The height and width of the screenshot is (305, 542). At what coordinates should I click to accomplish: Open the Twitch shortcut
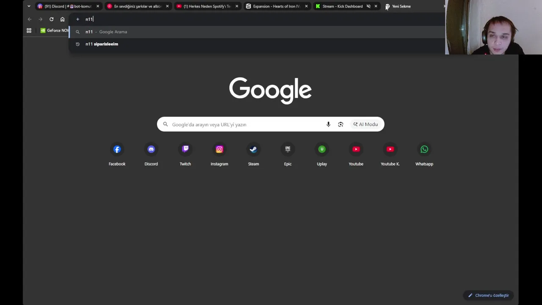coord(185,155)
